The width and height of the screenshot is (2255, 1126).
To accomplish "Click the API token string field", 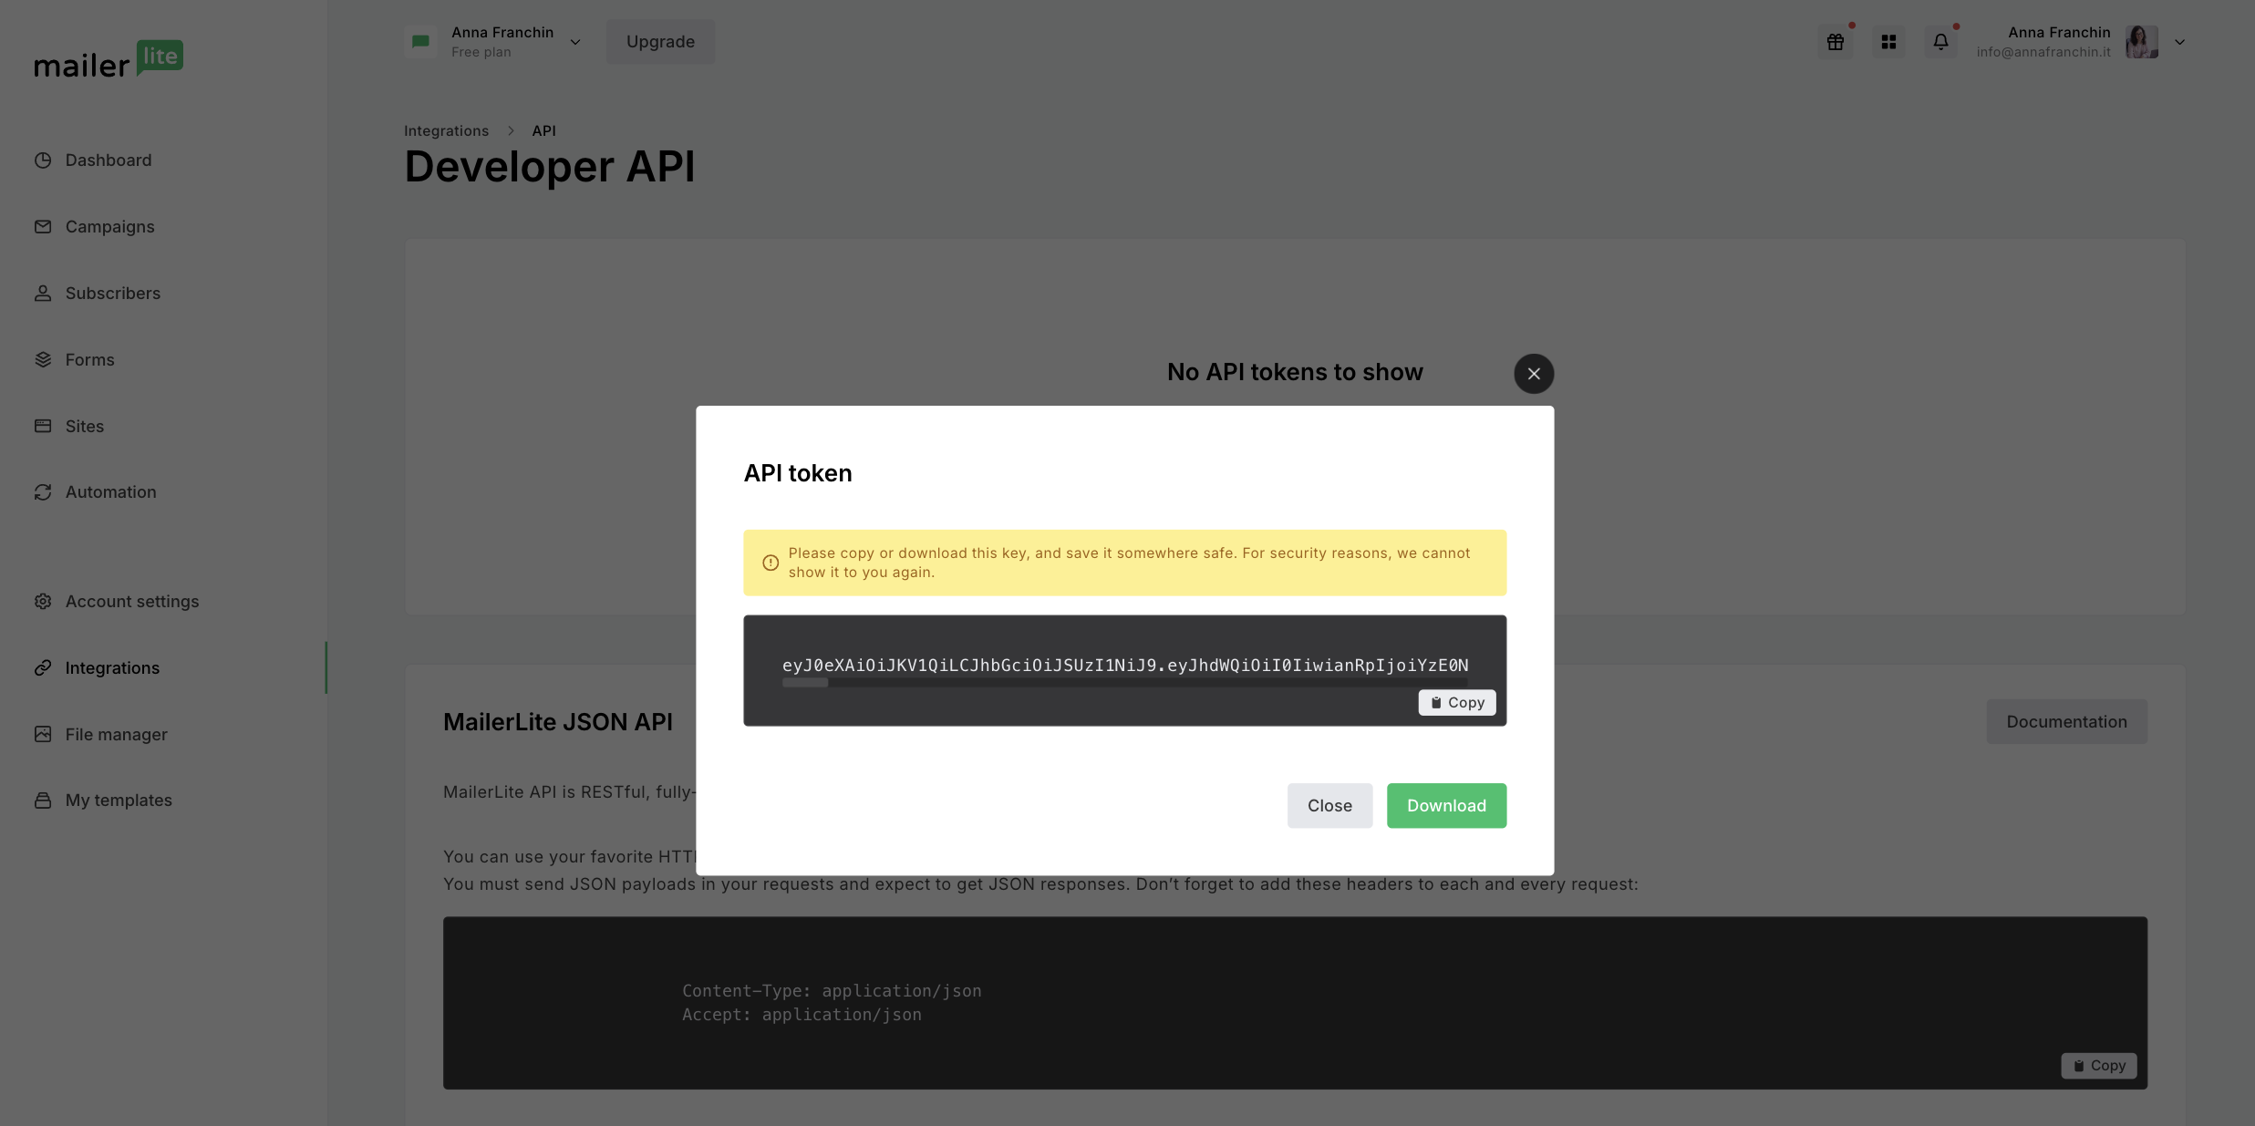I will (1124, 666).
